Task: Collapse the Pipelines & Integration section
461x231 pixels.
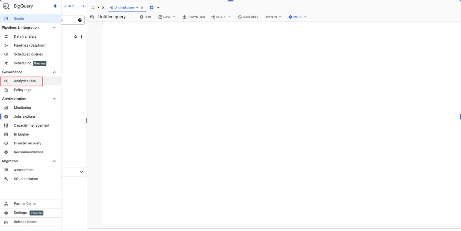Action: pyautogui.click(x=54, y=28)
